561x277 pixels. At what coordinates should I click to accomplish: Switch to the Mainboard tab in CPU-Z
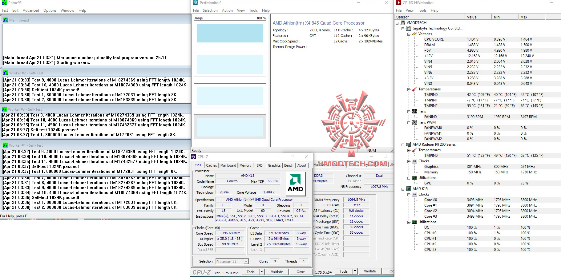228,165
